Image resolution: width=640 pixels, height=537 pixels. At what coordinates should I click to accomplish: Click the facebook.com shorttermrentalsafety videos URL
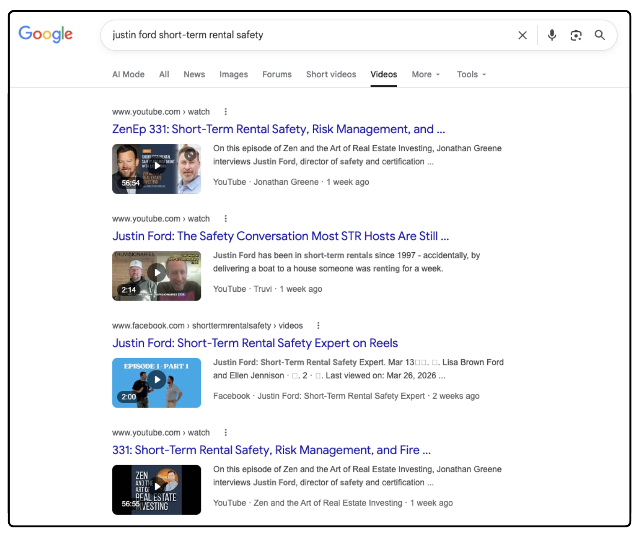coord(207,326)
